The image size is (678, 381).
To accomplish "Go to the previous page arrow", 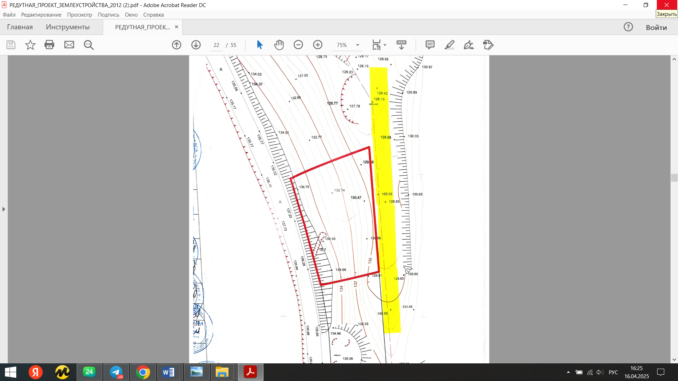I will [177, 45].
